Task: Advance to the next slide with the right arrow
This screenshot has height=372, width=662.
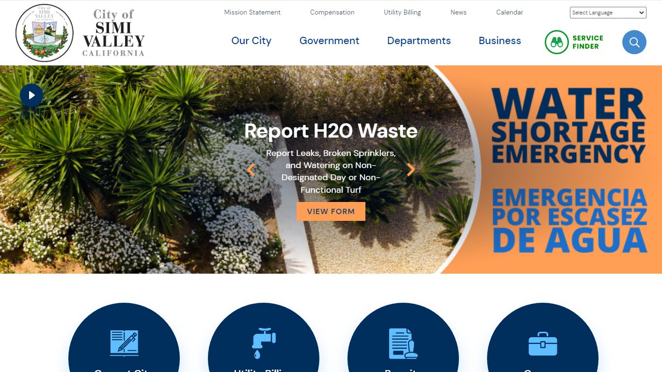Action: click(411, 170)
